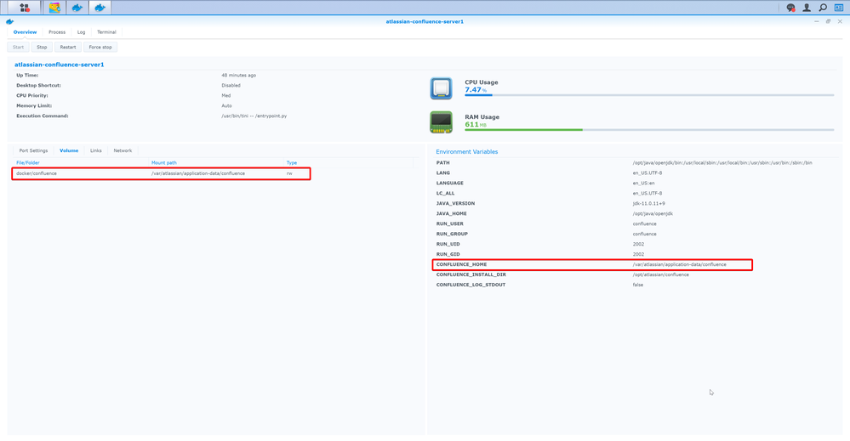This screenshot has height=441, width=850.
Task: Click the CPU Priority Med value
Action: pyautogui.click(x=226, y=96)
